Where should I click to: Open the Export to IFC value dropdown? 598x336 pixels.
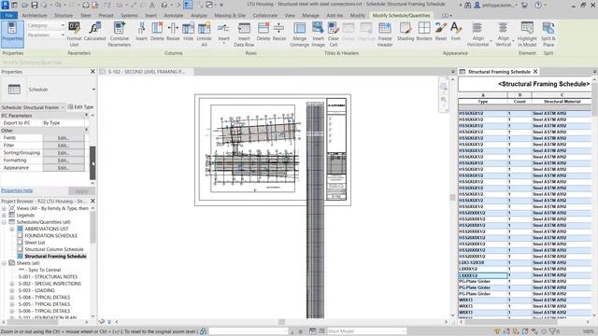click(x=65, y=123)
